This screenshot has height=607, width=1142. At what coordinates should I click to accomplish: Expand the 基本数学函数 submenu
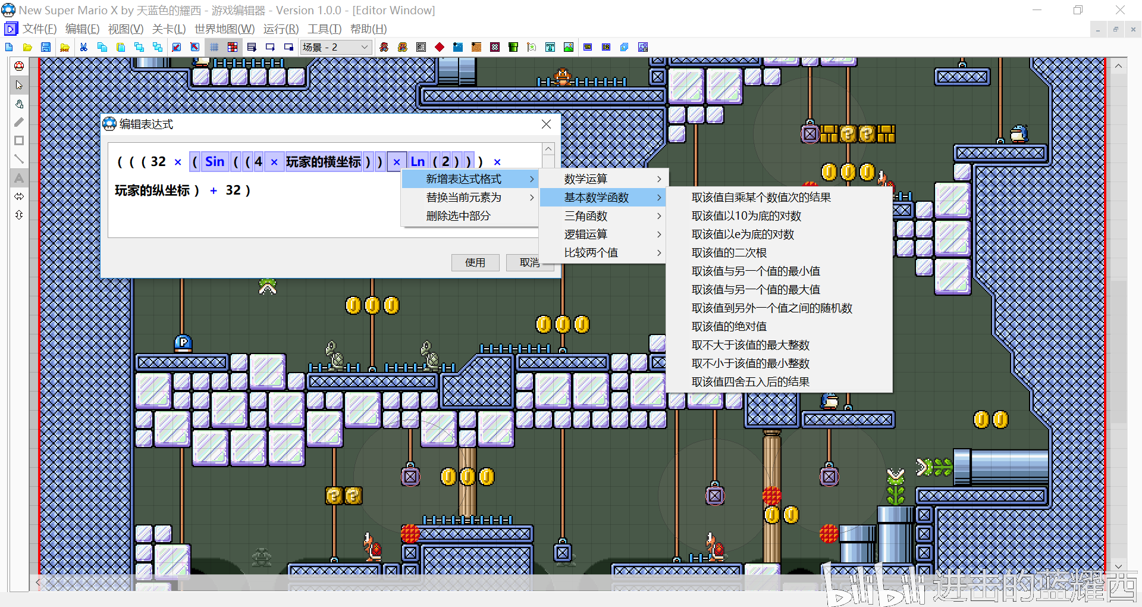coord(603,198)
